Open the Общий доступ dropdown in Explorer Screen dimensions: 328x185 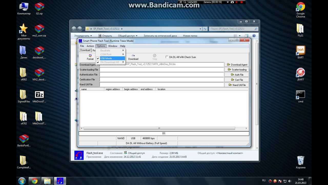(128, 36)
